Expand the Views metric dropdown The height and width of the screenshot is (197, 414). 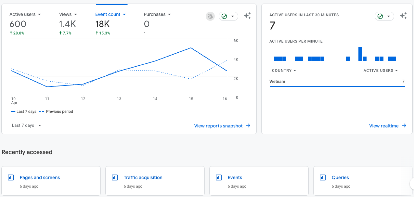pyautogui.click(x=75, y=15)
